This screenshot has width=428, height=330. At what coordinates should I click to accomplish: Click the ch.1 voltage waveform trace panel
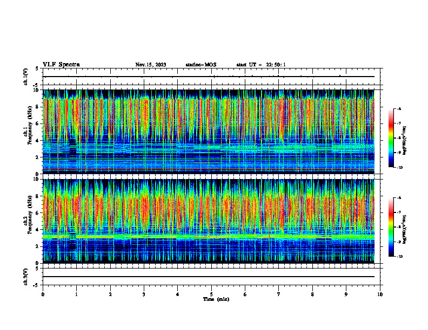pyautogui.click(x=211, y=77)
